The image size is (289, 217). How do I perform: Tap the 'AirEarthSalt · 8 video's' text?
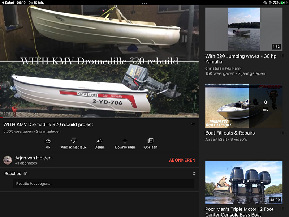(226, 139)
